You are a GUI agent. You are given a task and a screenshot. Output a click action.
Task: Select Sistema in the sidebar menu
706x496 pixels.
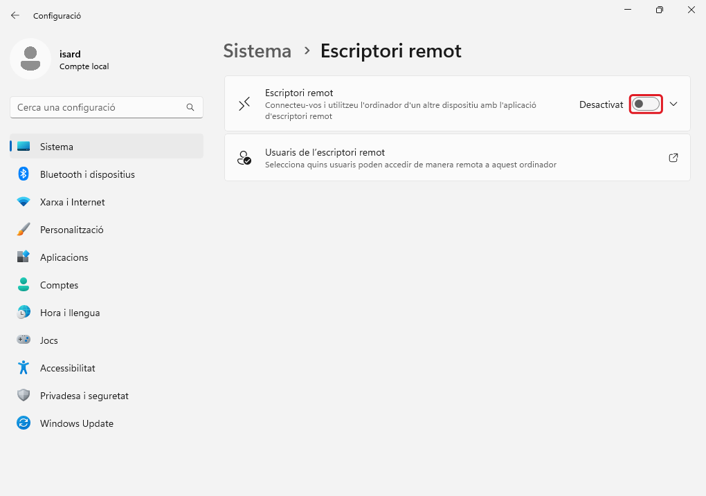tap(57, 147)
